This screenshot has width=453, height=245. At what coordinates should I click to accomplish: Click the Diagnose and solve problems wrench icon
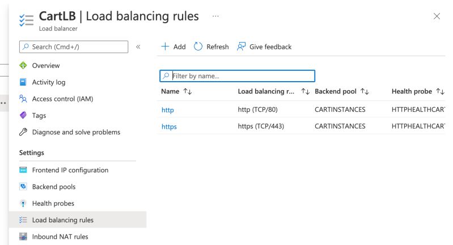click(x=23, y=132)
